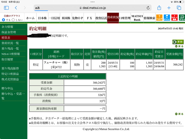Show all tabs overview icon
The image size is (185, 139).
179,8
